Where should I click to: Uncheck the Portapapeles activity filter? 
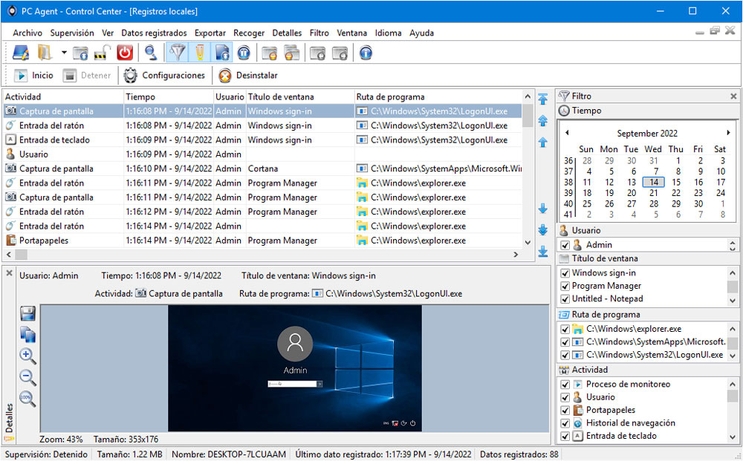tap(565, 411)
